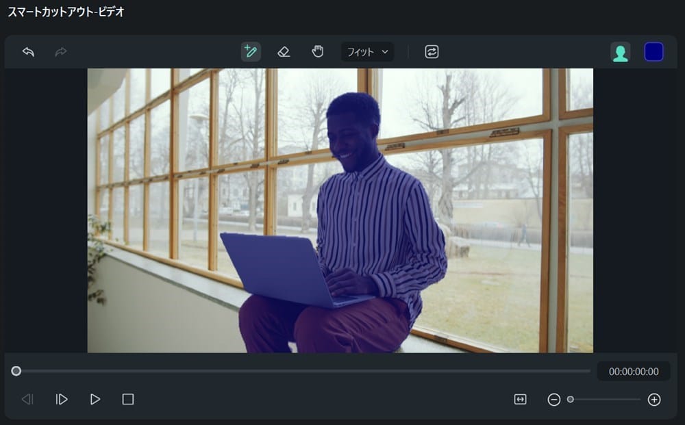Select the eraser tool

[x=284, y=51]
